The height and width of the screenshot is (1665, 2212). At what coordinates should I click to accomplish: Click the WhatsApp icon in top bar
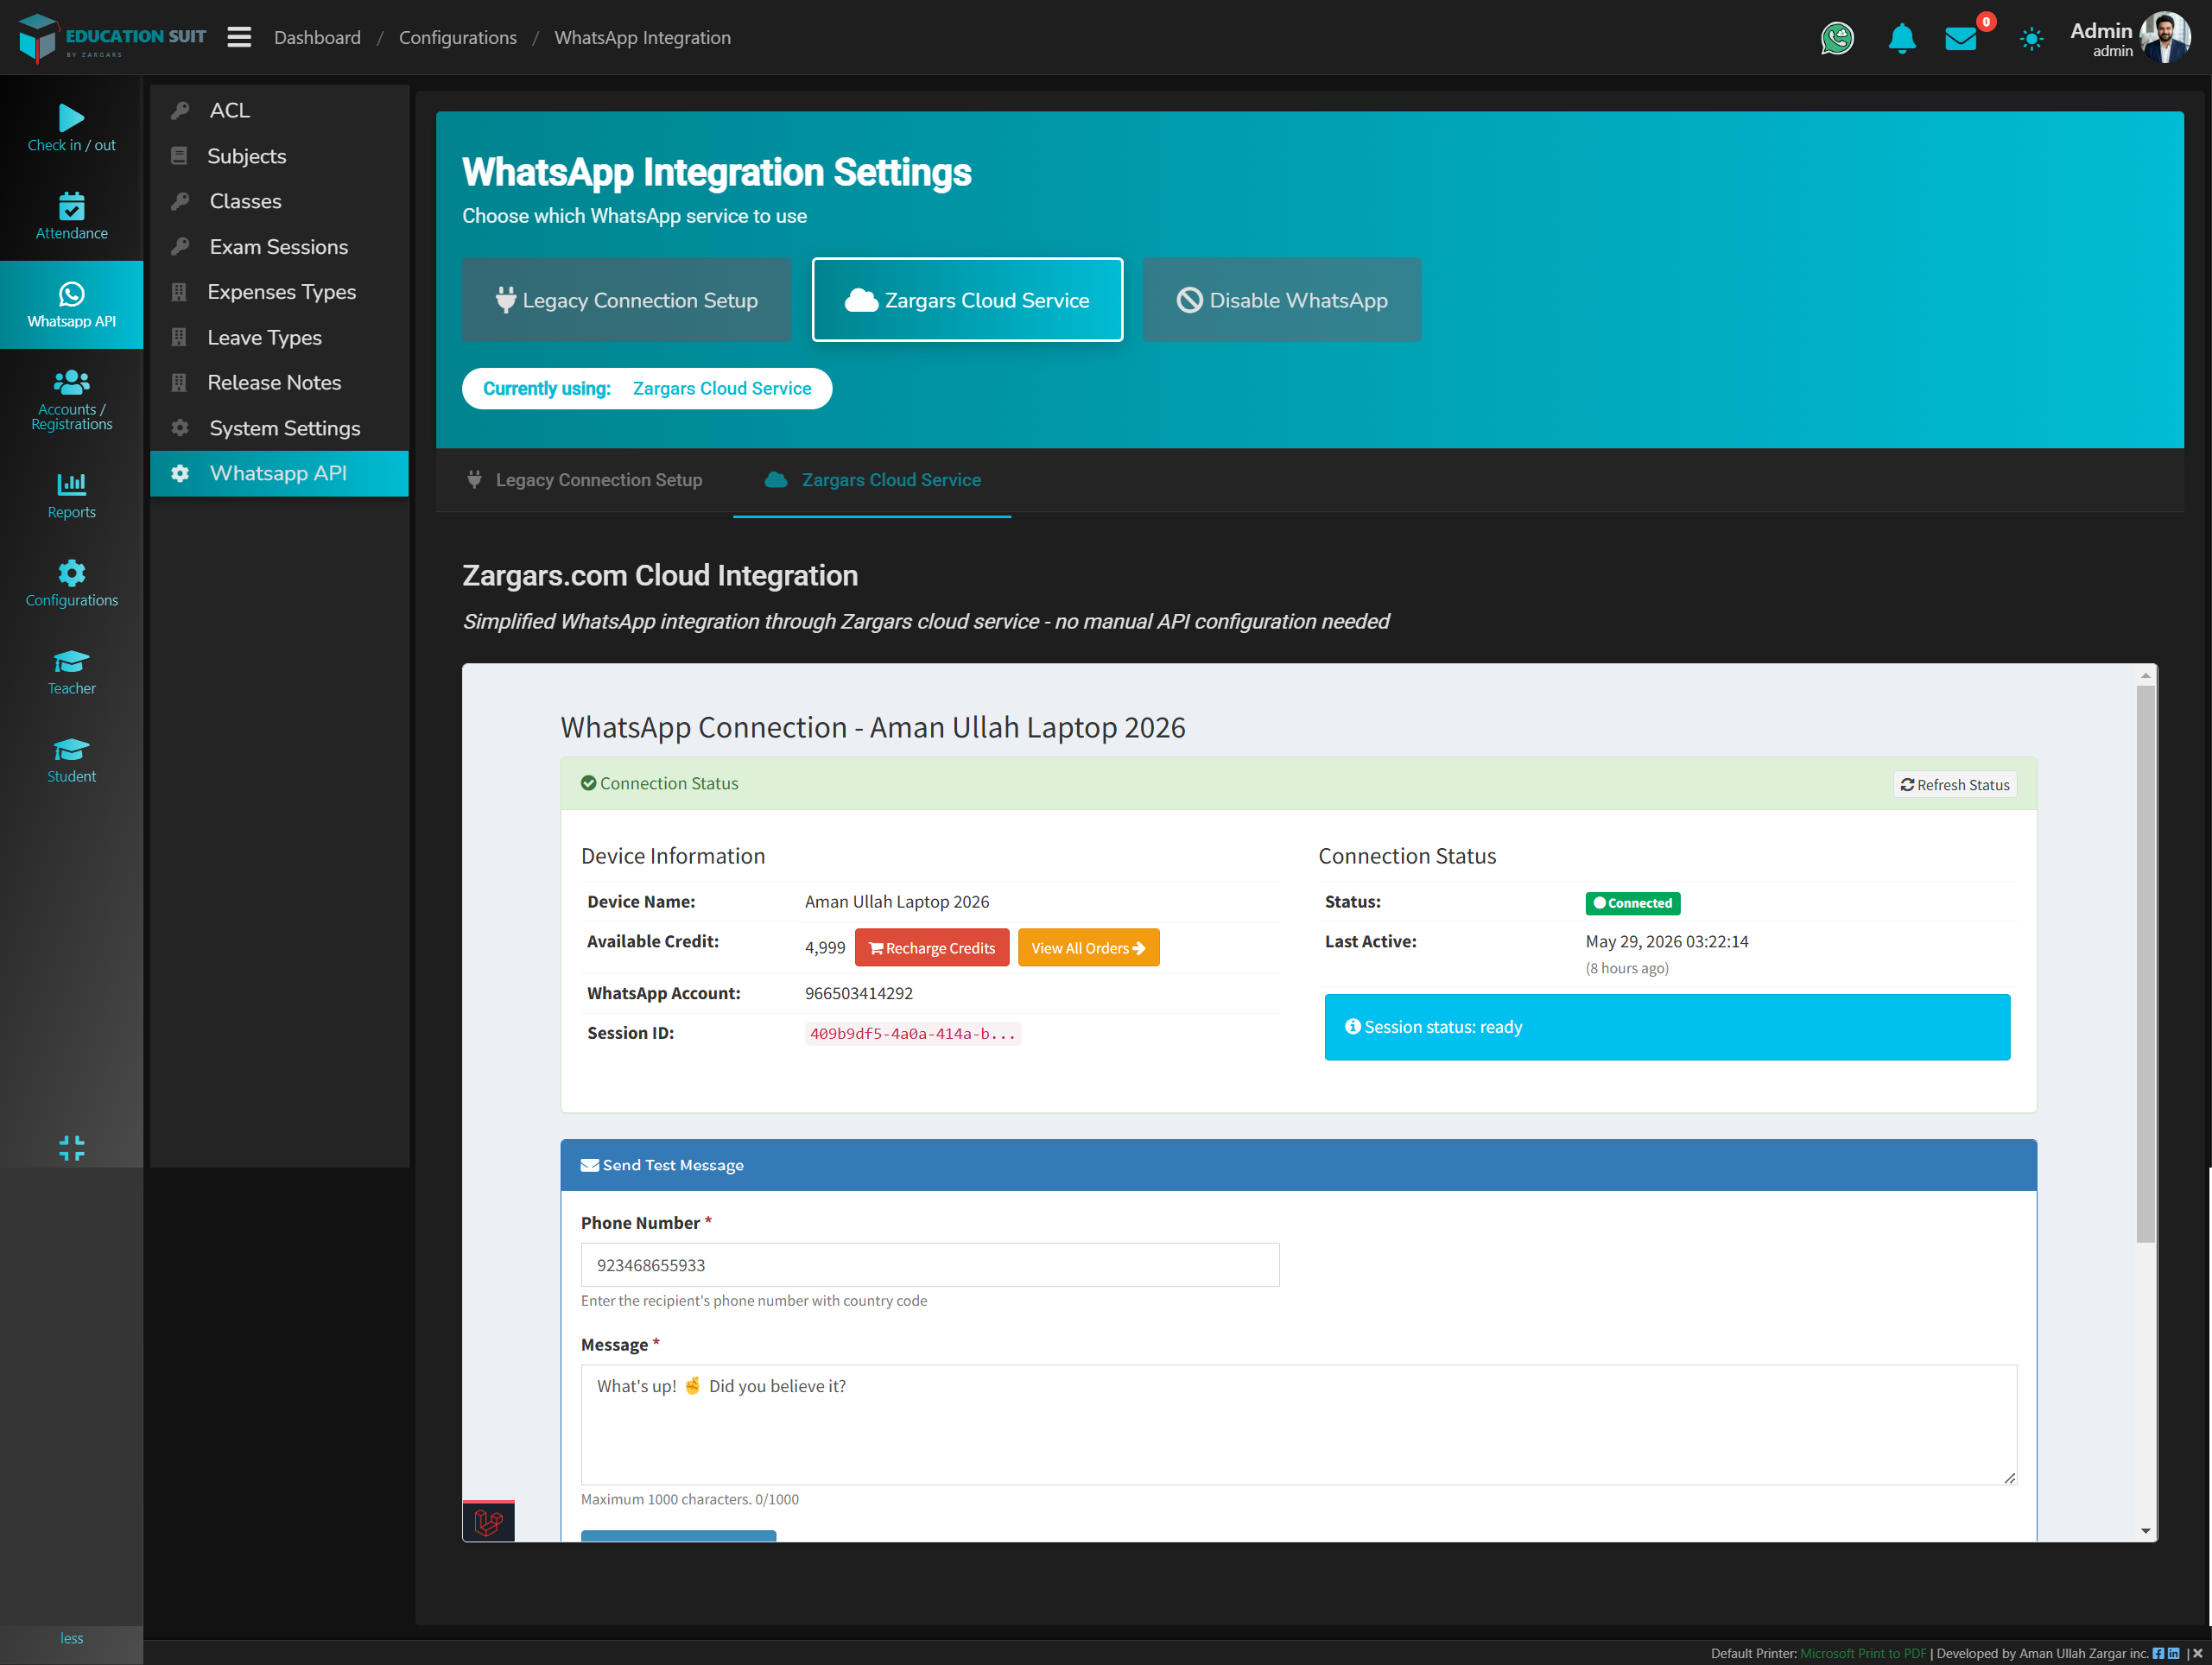tap(1836, 38)
